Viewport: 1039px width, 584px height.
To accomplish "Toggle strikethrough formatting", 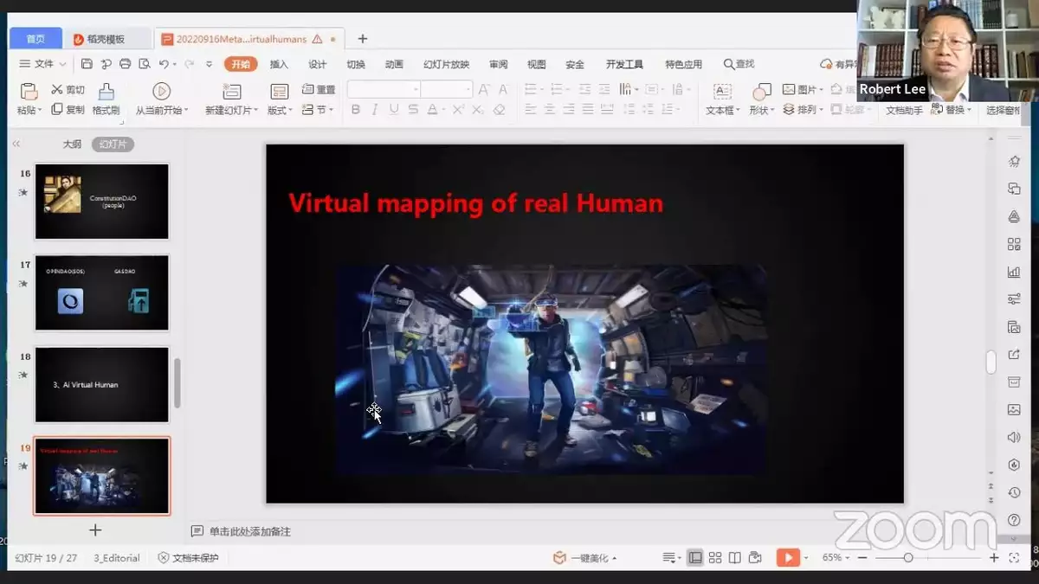I will click(x=413, y=110).
